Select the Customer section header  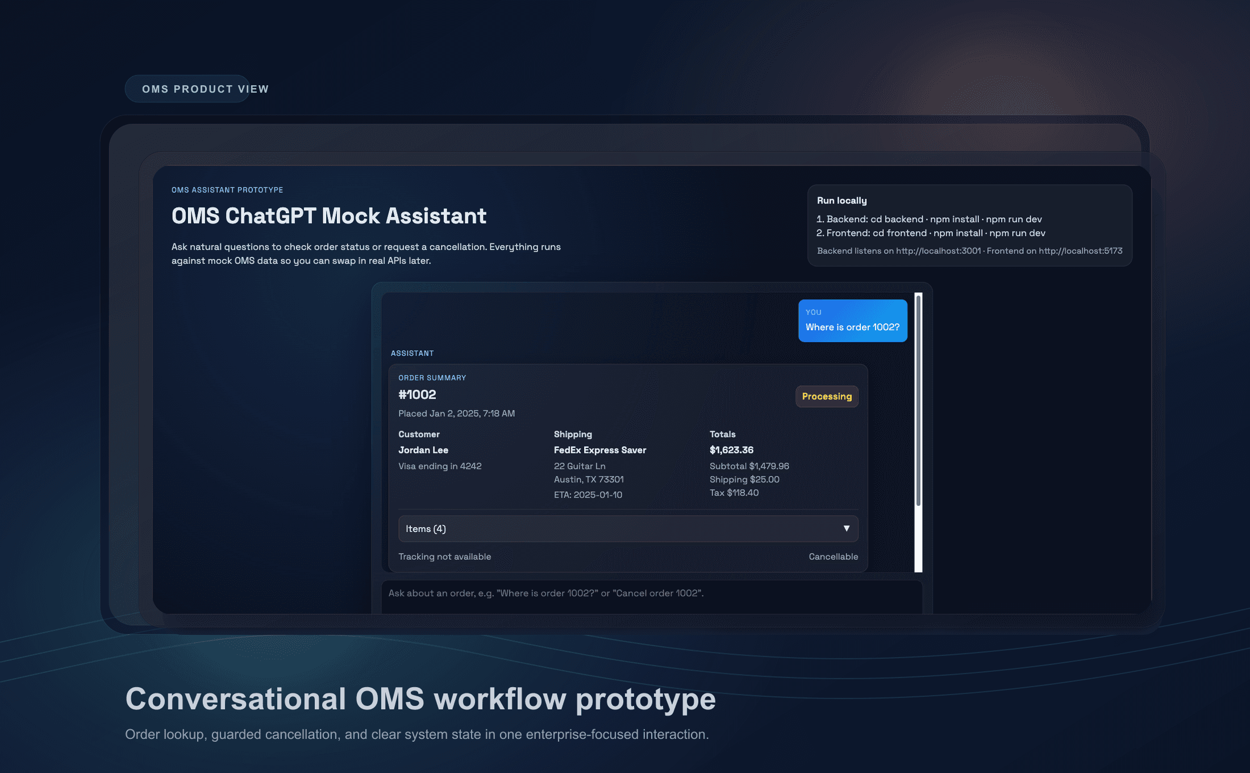pos(419,434)
